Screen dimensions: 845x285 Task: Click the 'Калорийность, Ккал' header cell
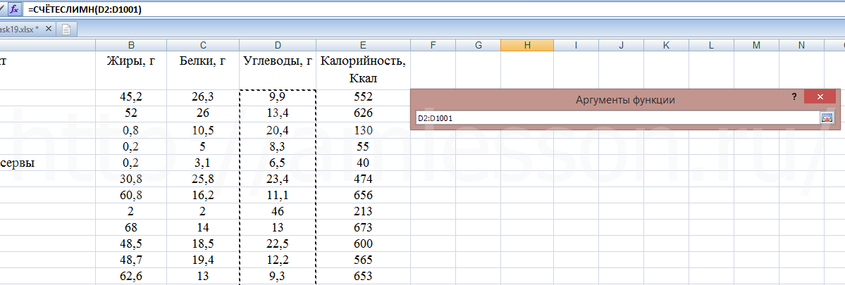pyautogui.click(x=363, y=70)
